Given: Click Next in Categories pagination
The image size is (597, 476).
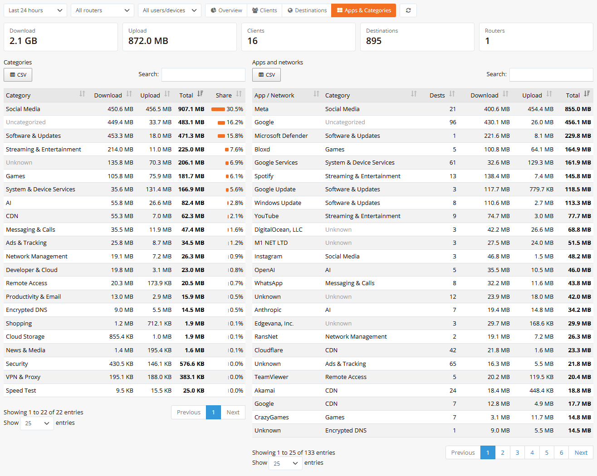Looking at the screenshot, I should 233,412.
